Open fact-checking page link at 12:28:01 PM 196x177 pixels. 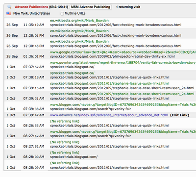(x=116, y=35)
